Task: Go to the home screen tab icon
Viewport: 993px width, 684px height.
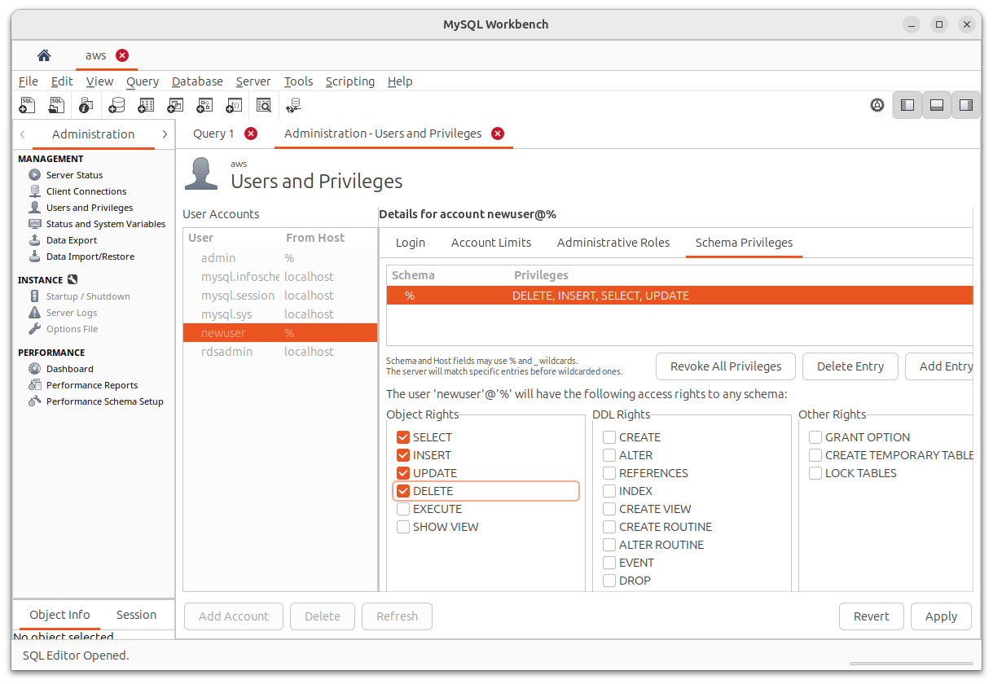Action: click(x=44, y=55)
